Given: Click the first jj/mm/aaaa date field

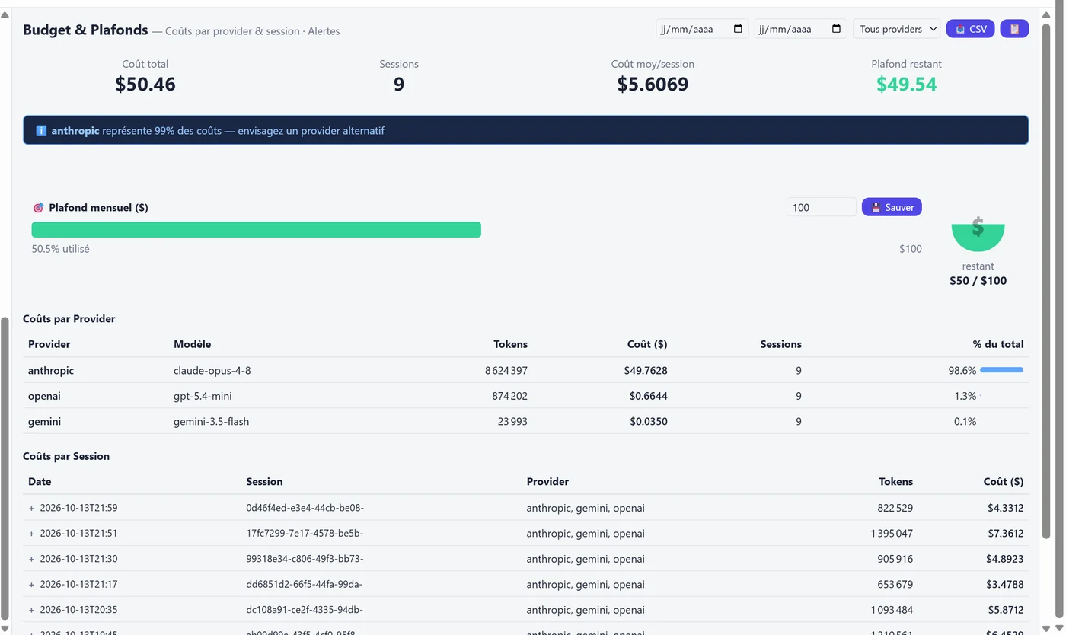Looking at the screenshot, I should click(702, 29).
